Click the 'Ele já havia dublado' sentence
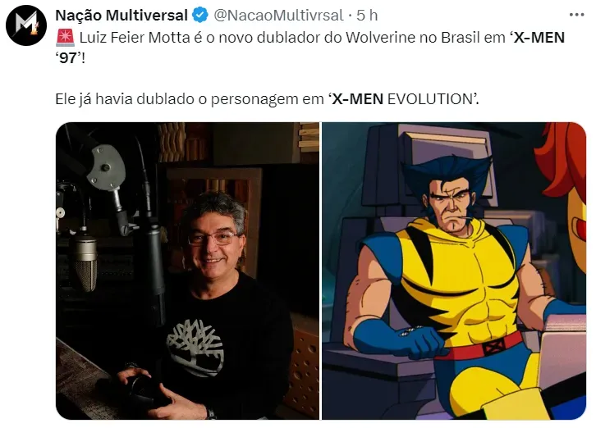Viewport: 596px width, 428px height. click(x=268, y=99)
